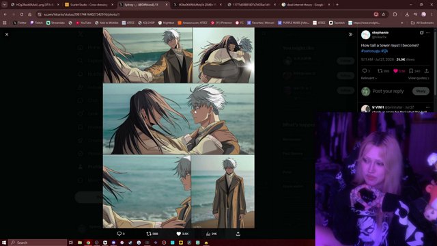Open View quotes link
Screen dimensions: 437x246
pyautogui.click(x=419, y=78)
